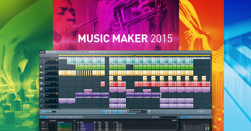Toggle MUTE on the Bass track
This screenshot has height=131, width=251.
pyautogui.click(x=49, y=60)
